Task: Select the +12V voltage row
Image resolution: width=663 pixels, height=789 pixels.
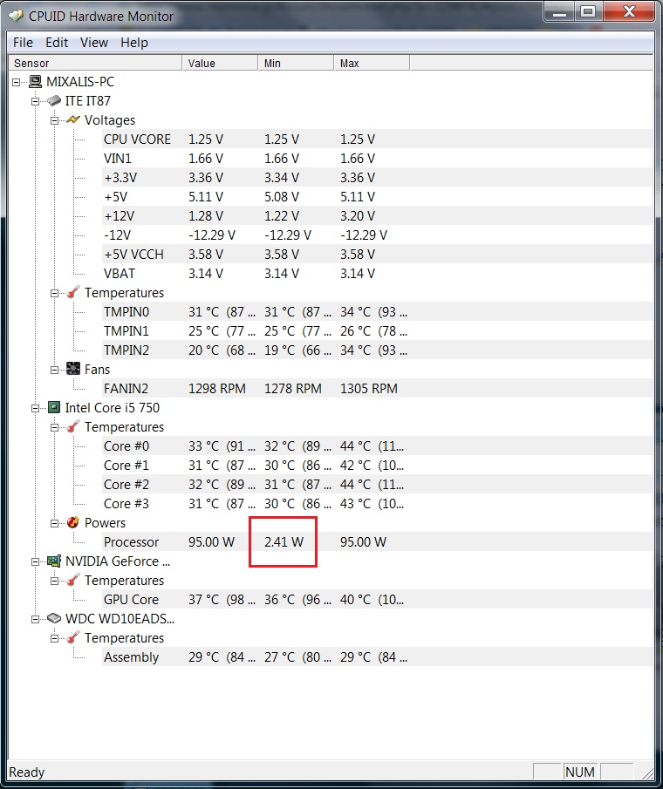Action: (x=377, y=215)
